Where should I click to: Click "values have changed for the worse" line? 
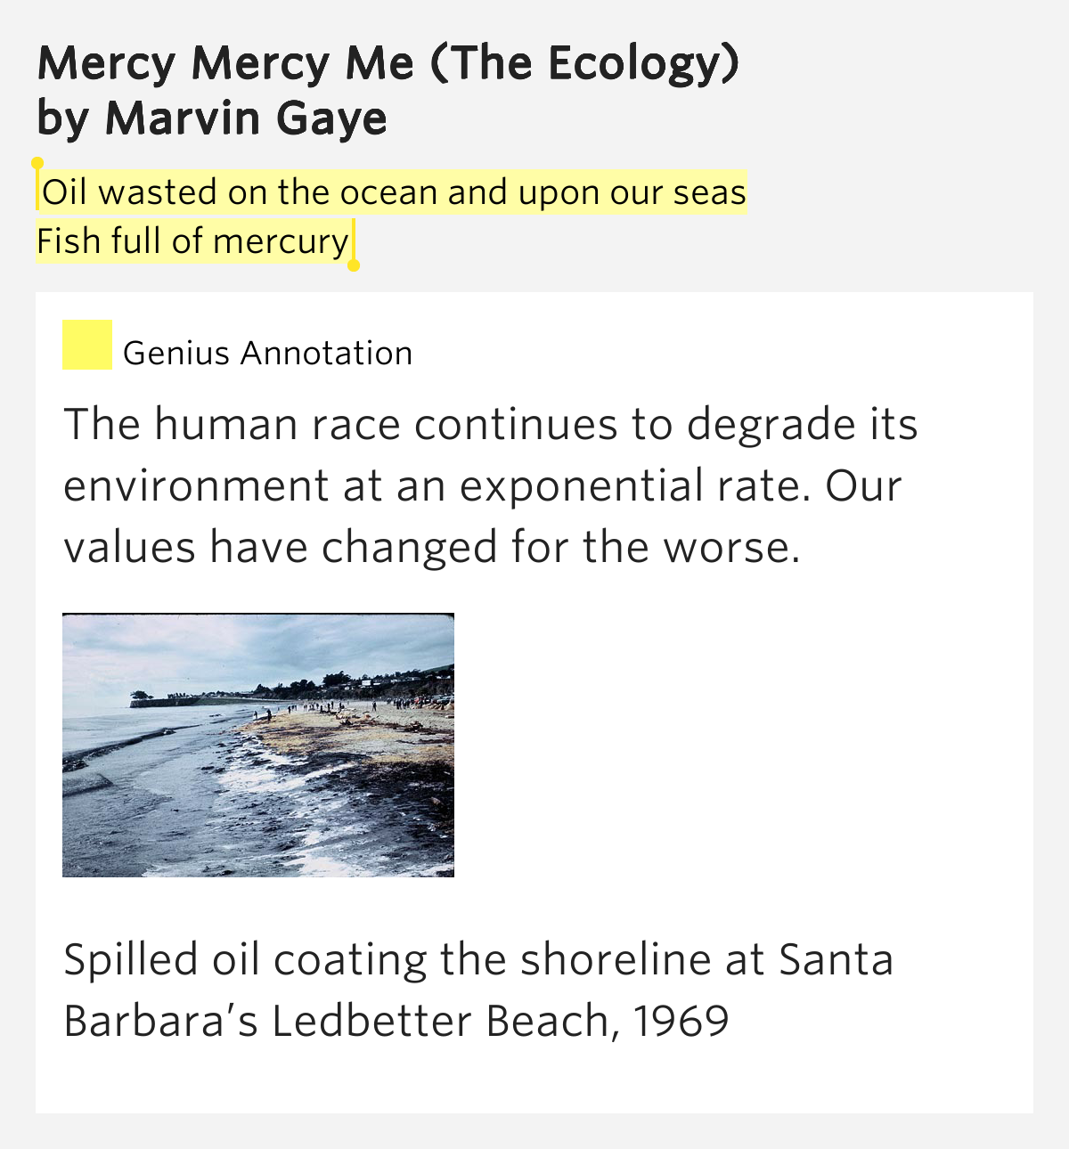pyautogui.click(x=432, y=547)
